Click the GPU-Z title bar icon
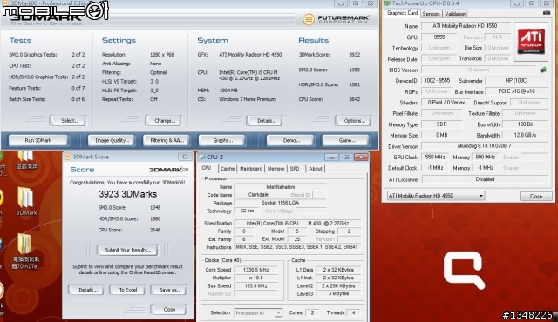 [x=387, y=3]
